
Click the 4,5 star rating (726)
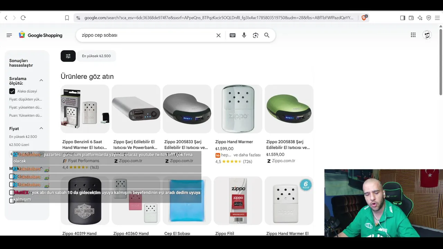tap(234, 162)
